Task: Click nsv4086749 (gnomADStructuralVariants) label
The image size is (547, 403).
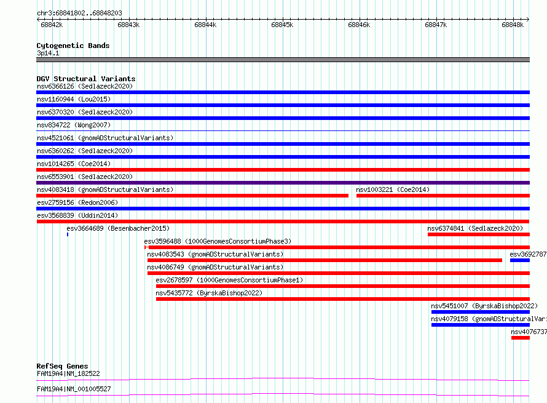Action: point(215,267)
